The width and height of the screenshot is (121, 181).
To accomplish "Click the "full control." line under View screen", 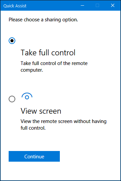I will click(33, 128).
